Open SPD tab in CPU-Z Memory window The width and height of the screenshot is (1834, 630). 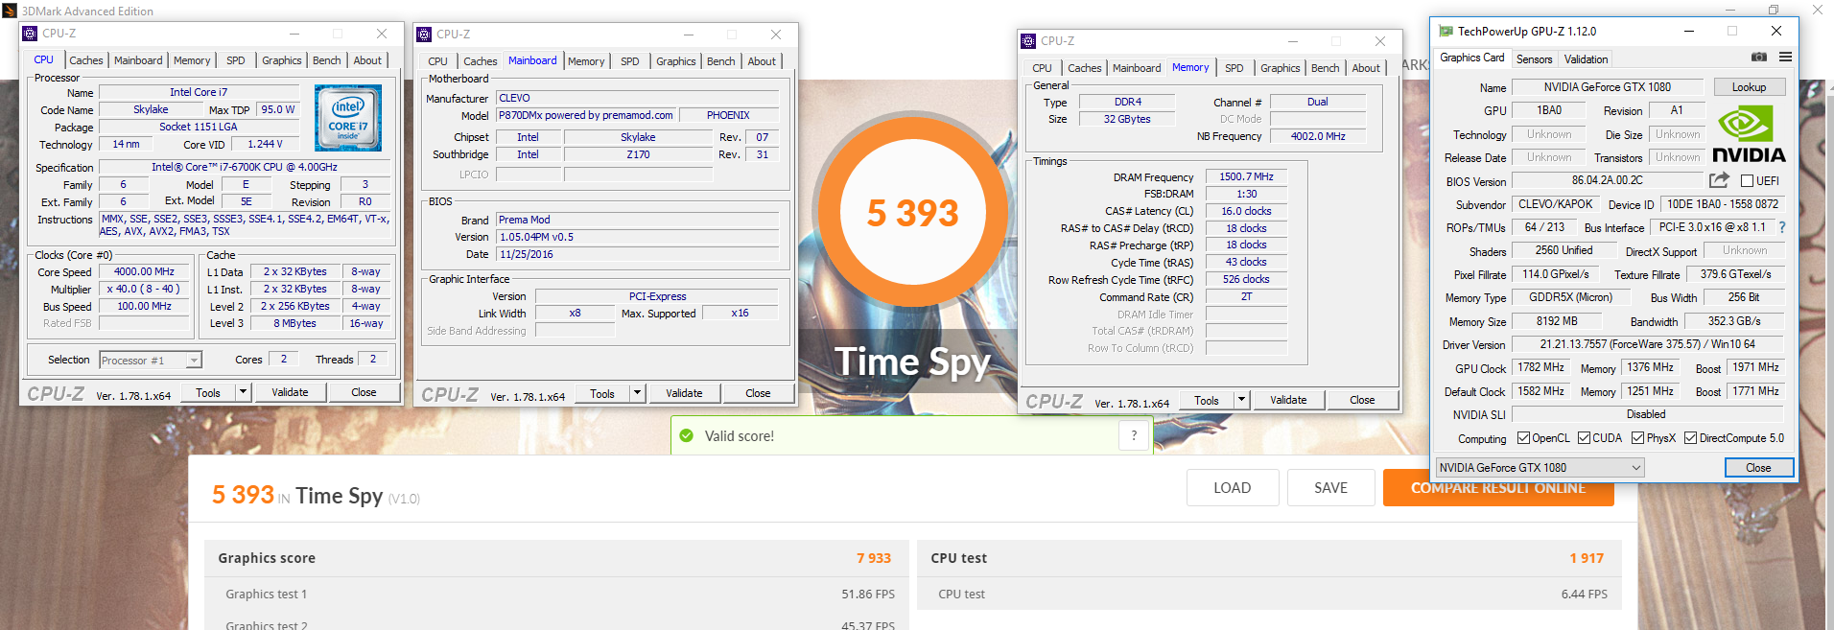click(x=1234, y=68)
